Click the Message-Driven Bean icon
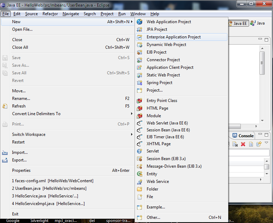Image resolution: width=273 pixels, height=223 pixels. 139,166
